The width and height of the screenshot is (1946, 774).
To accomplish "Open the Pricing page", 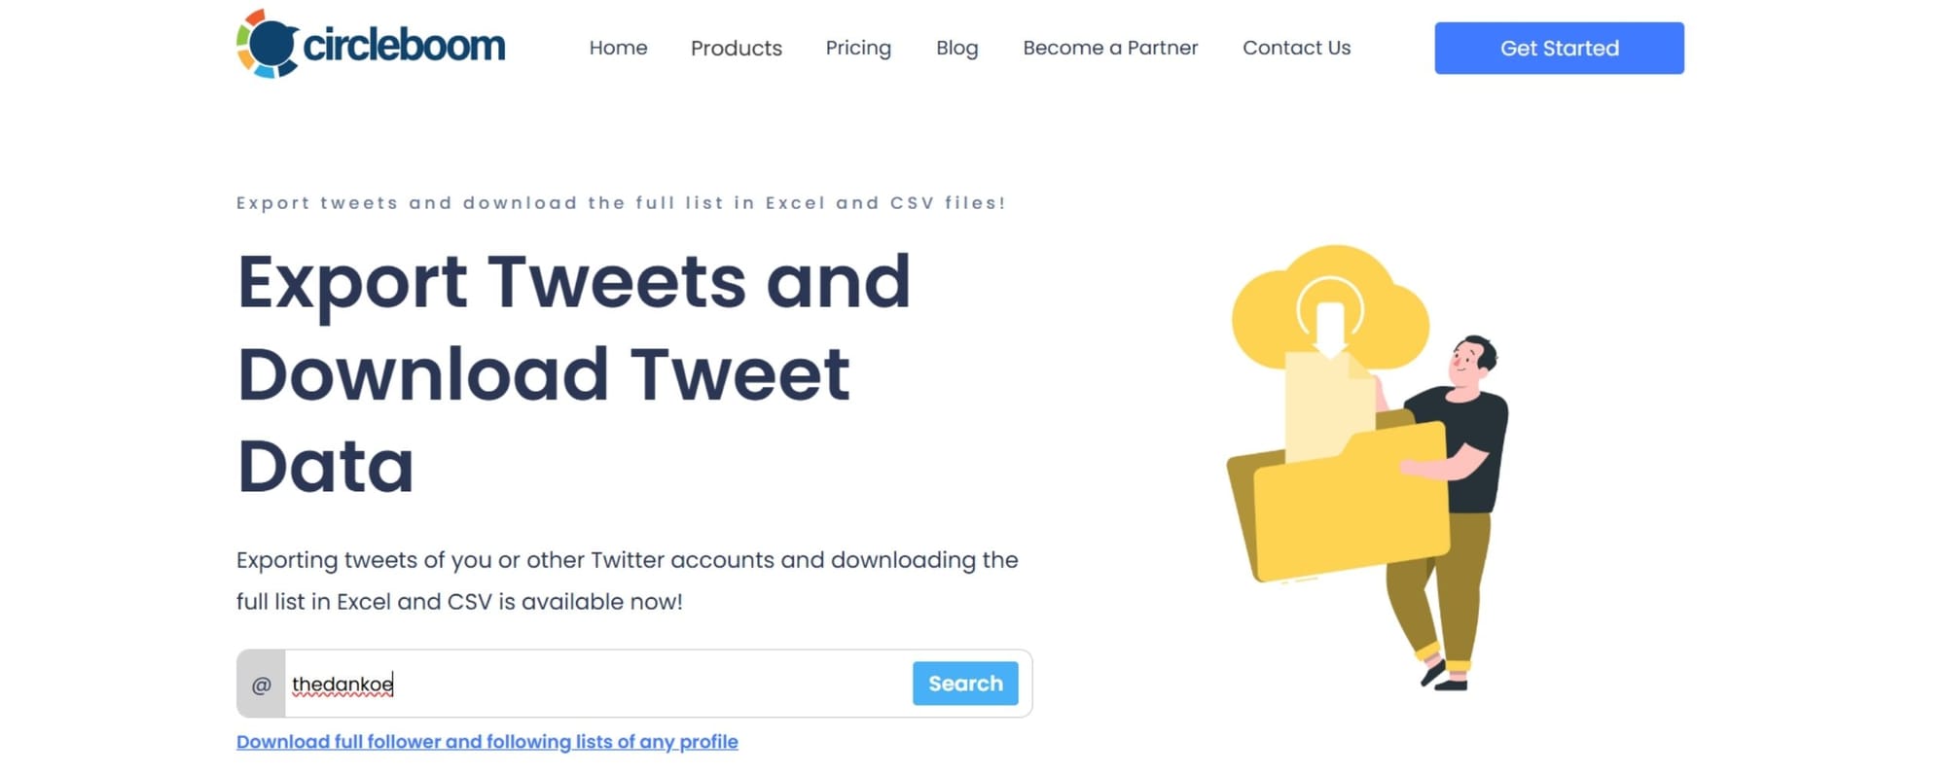I will [857, 48].
